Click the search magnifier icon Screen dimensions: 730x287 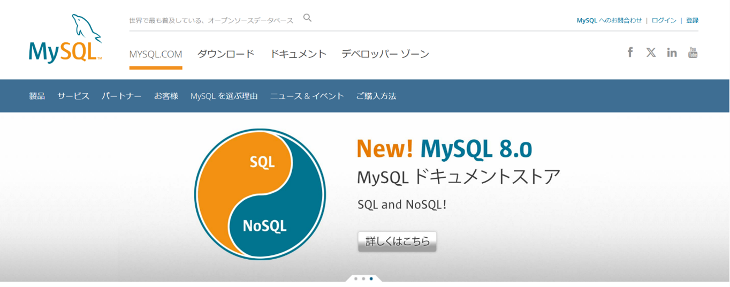click(307, 18)
